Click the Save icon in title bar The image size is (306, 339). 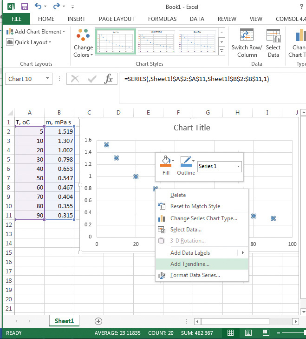coord(24,7)
